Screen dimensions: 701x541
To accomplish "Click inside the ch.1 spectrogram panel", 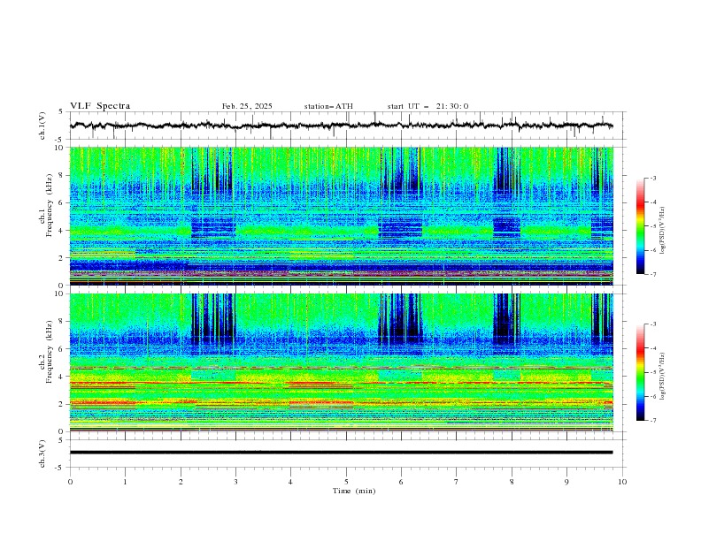I will pos(341,216).
